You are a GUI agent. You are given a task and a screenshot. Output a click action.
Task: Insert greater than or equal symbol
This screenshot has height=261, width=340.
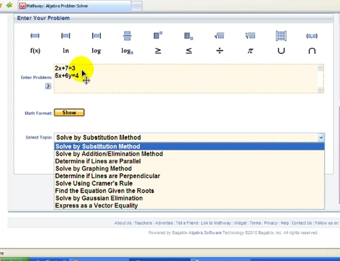(x=158, y=51)
